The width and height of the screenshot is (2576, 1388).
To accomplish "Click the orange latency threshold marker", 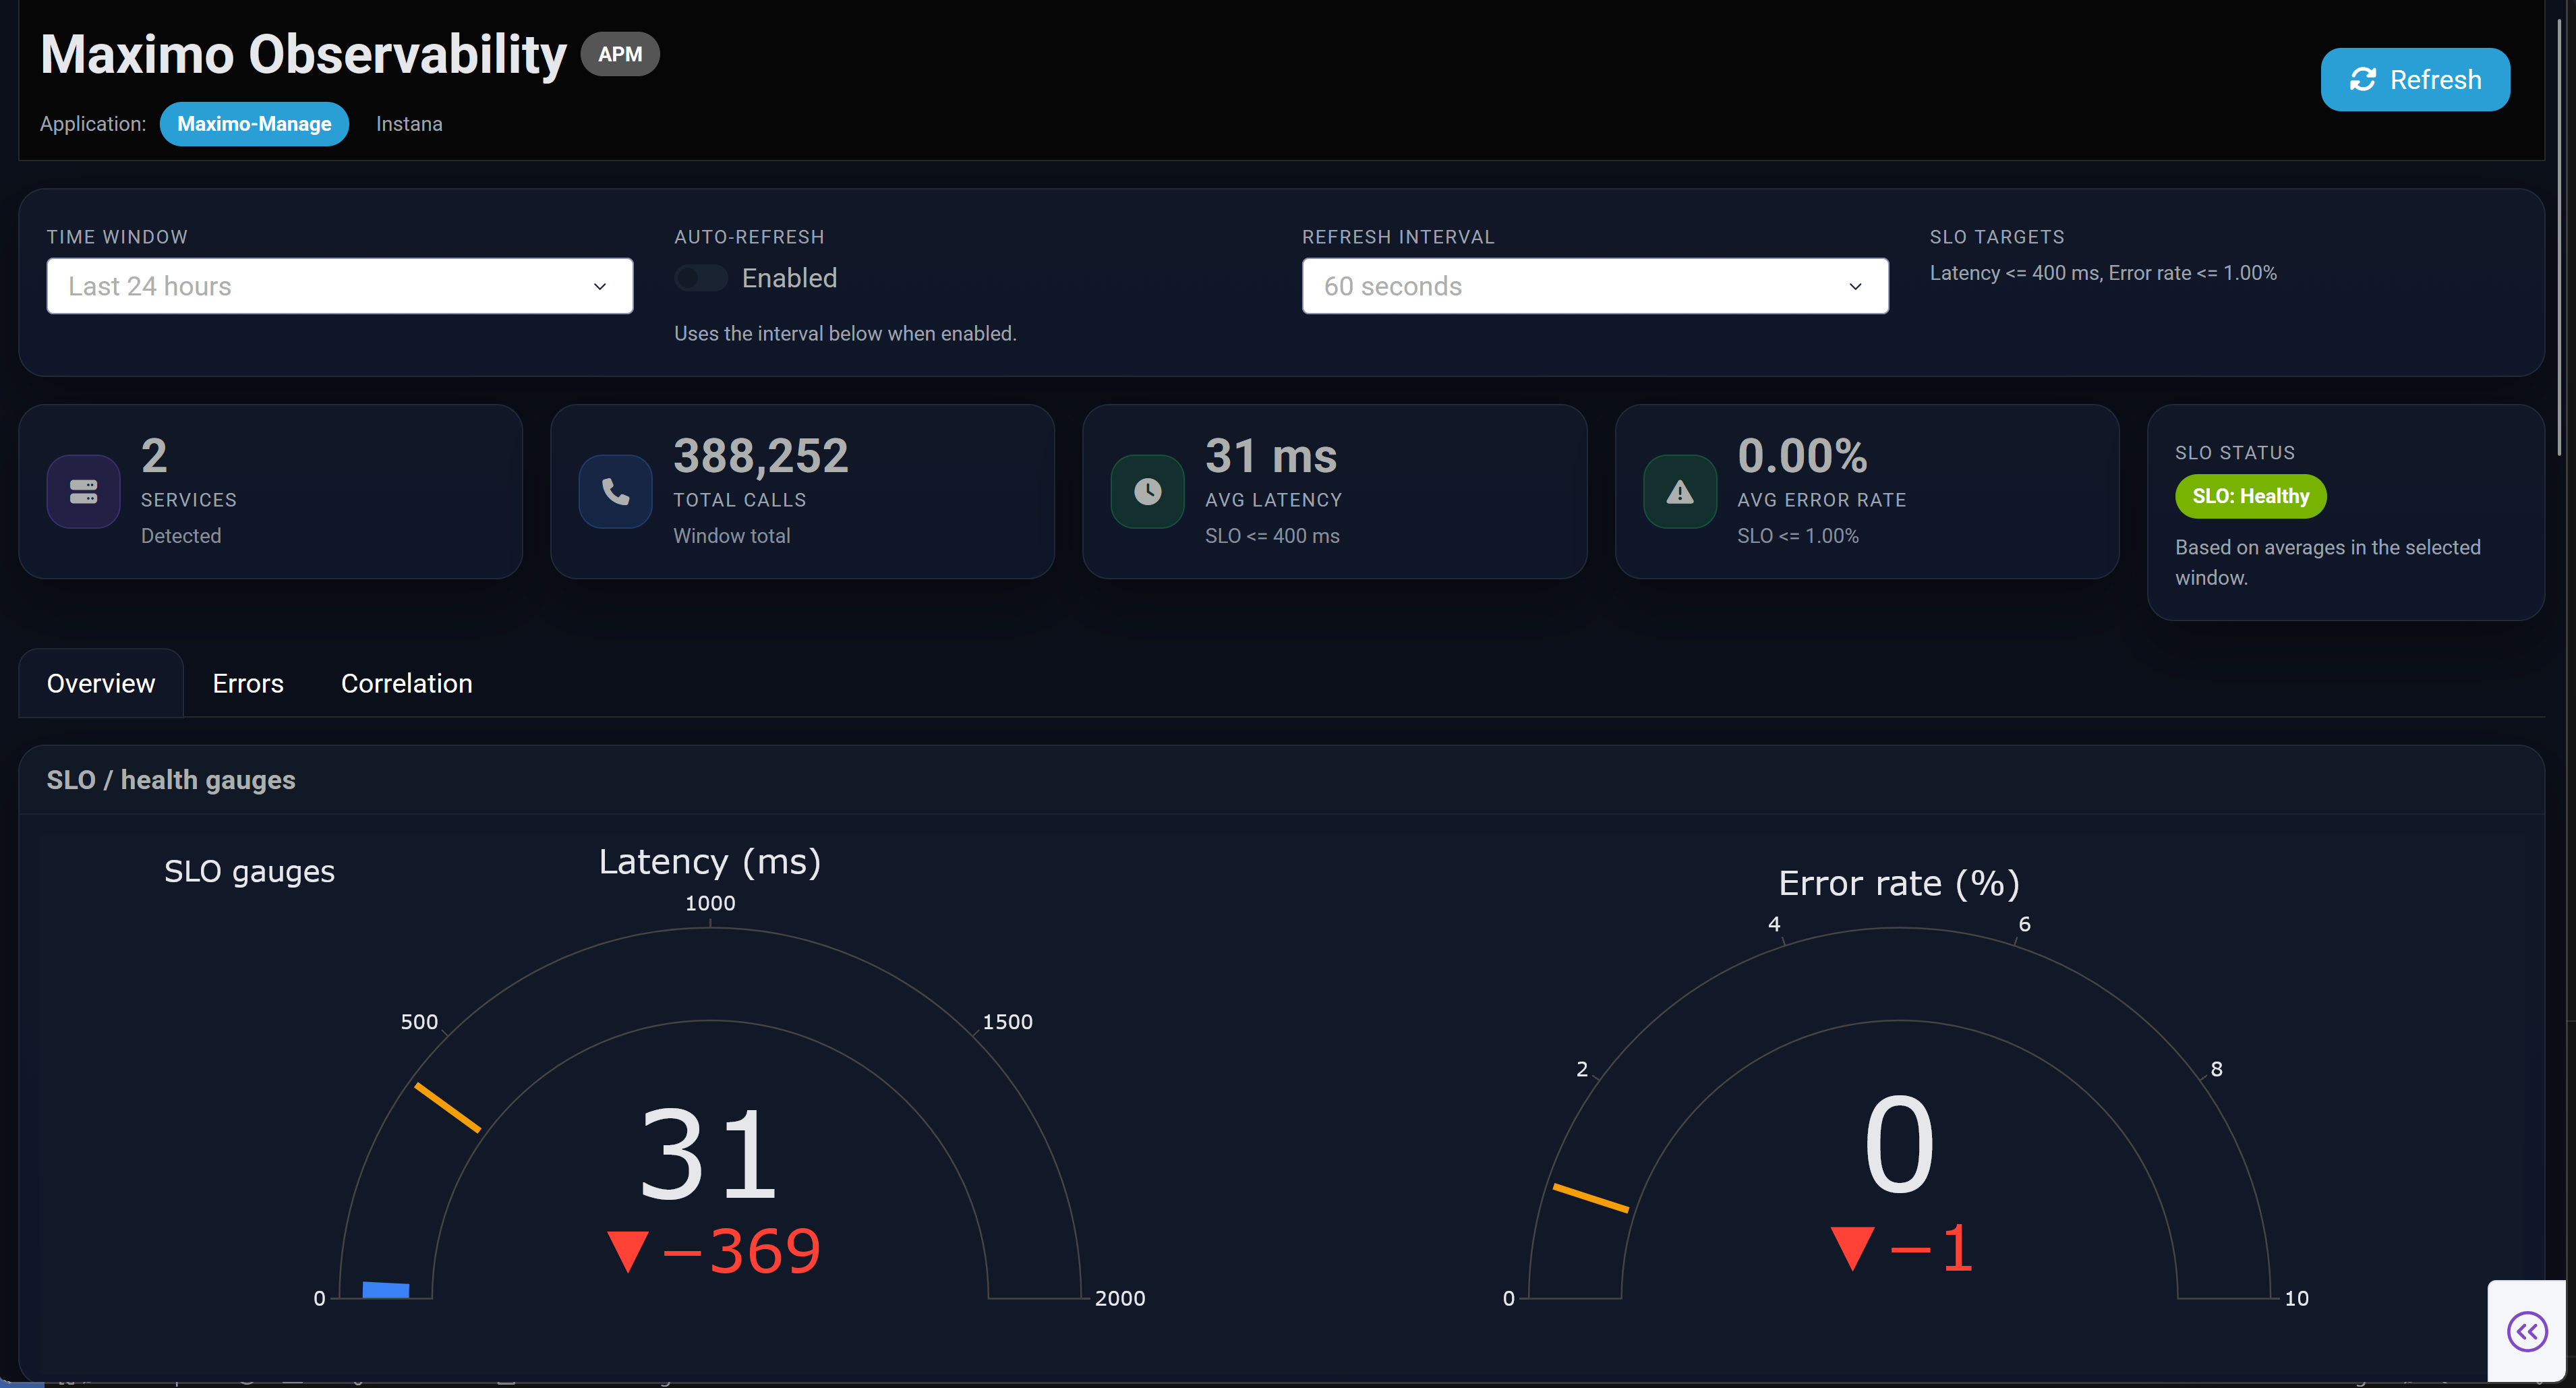I will pos(448,1107).
